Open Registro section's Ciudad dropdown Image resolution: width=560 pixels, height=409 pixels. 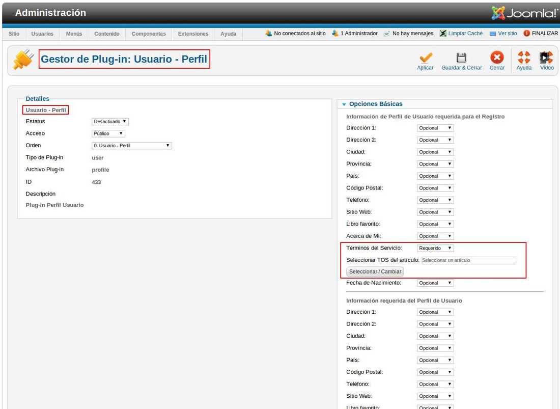pos(435,152)
